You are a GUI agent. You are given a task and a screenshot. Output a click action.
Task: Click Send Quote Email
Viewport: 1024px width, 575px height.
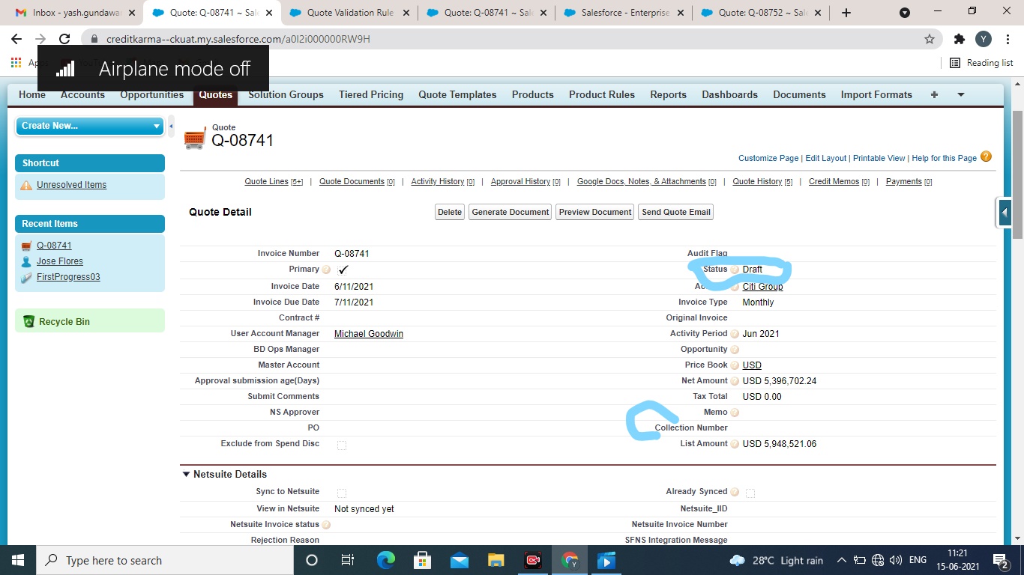click(x=676, y=212)
